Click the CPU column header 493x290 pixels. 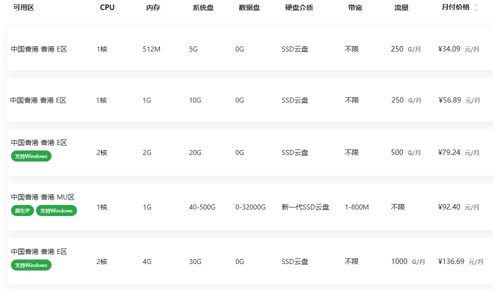[x=107, y=7]
